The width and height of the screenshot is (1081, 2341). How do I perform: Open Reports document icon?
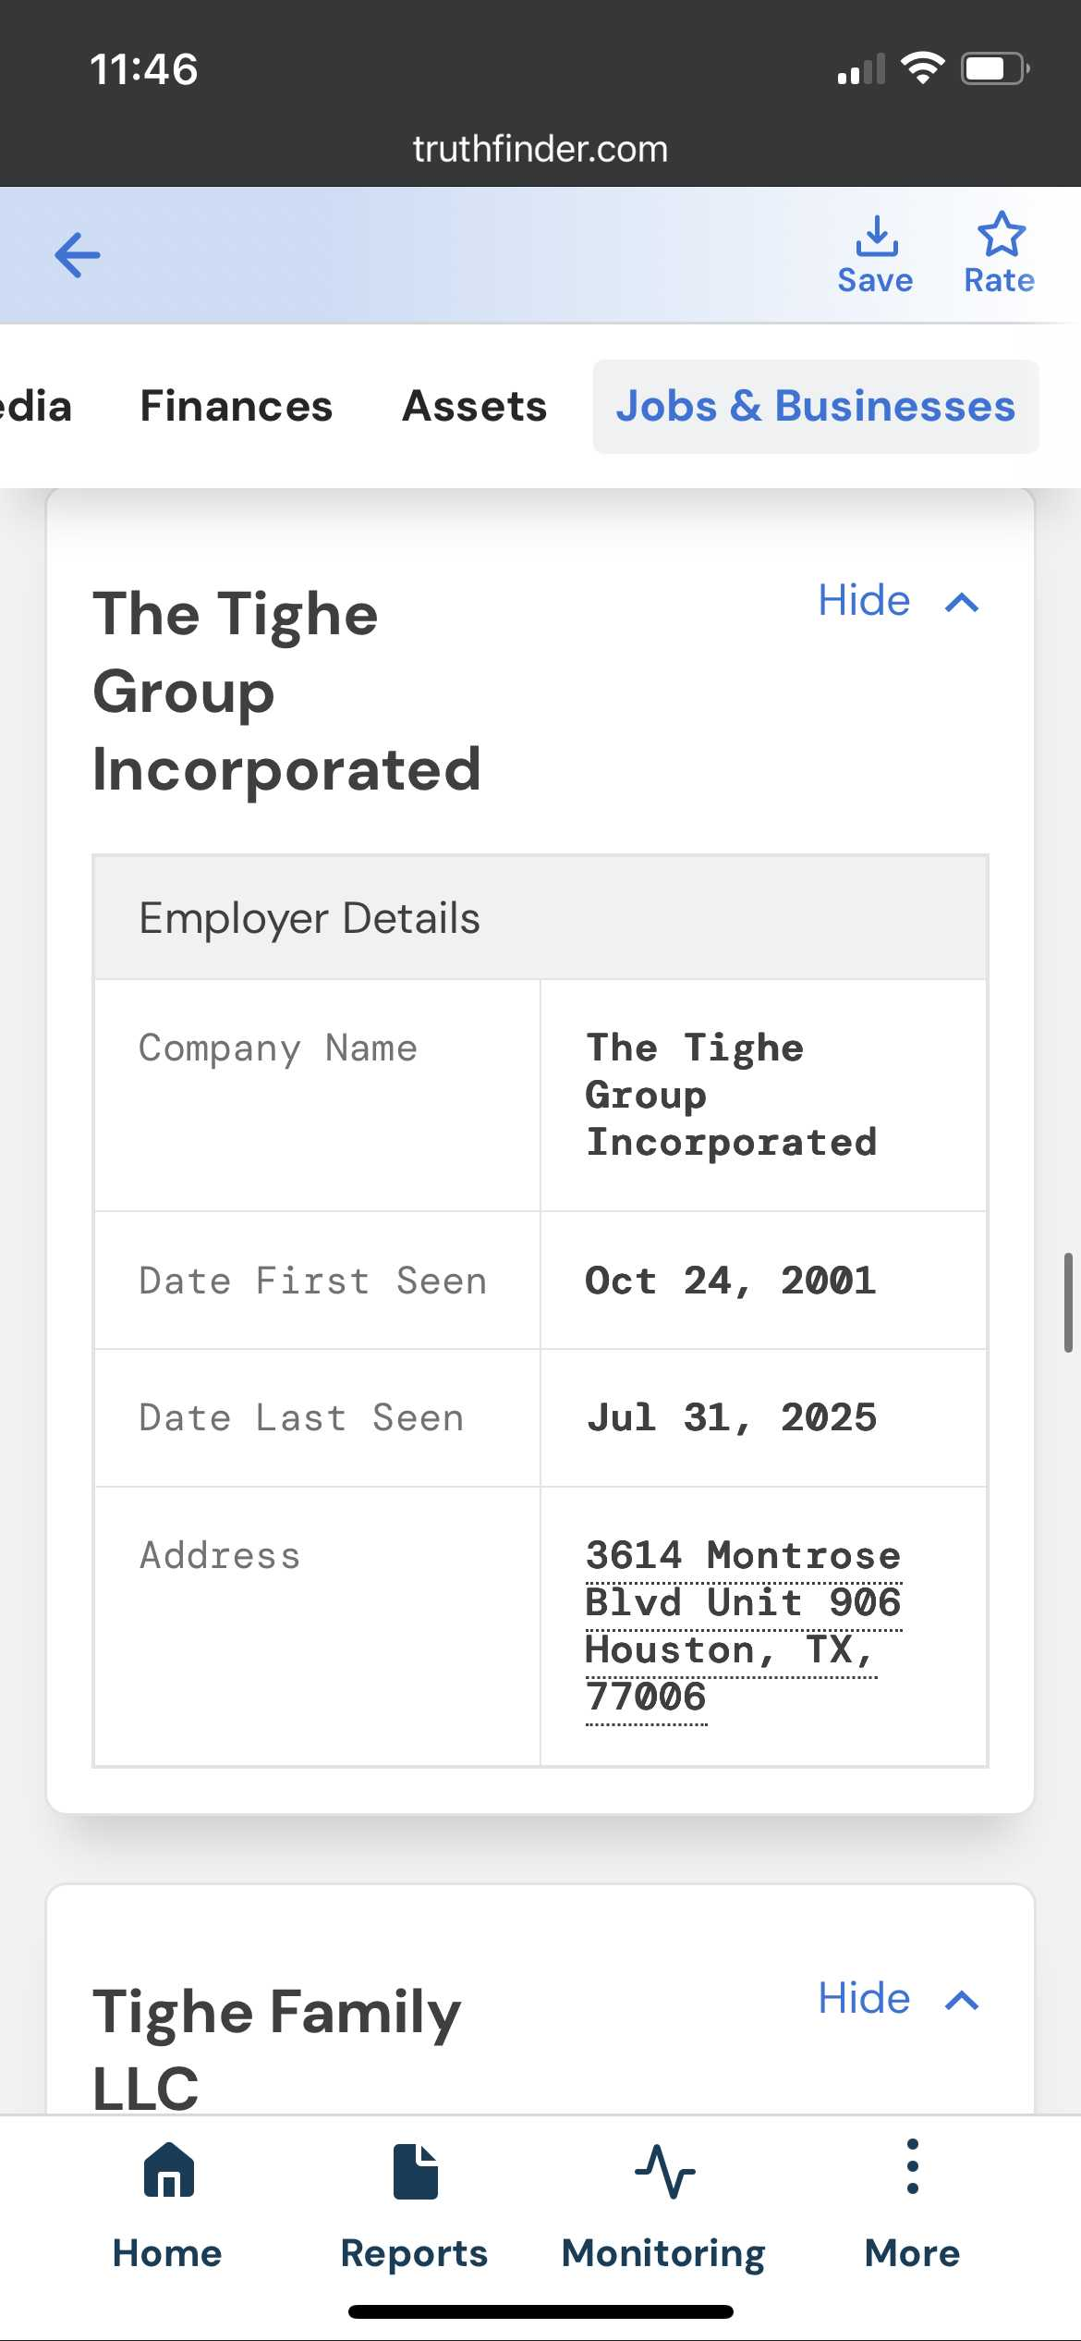[415, 2171]
